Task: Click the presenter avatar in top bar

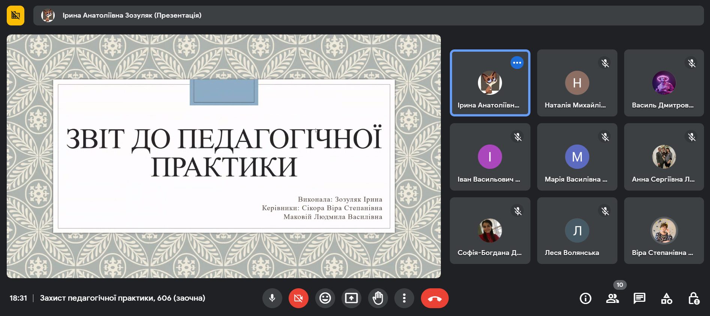Action: (48, 15)
